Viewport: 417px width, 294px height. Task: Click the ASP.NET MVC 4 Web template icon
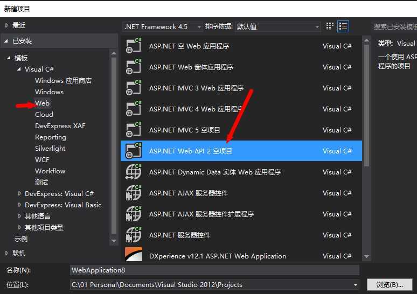(134, 109)
